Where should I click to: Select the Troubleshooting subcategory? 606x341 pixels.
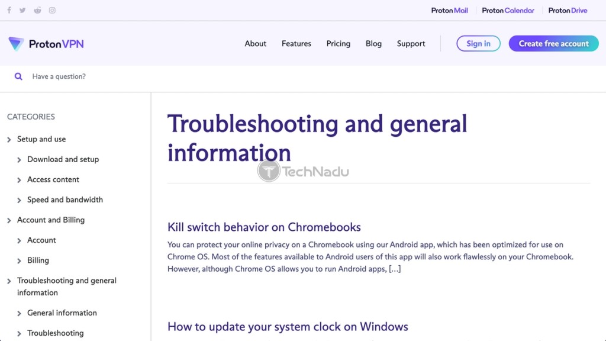(55, 333)
